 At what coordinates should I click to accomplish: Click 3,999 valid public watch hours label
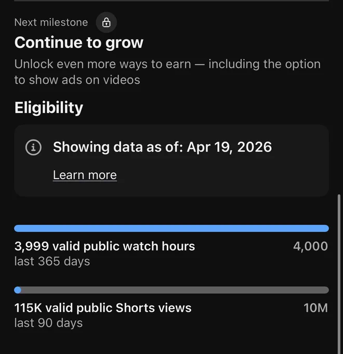105,246
